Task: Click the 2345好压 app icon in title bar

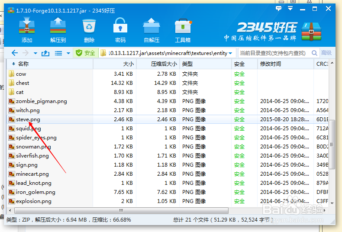Action: pyautogui.click(x=11, y=10)
